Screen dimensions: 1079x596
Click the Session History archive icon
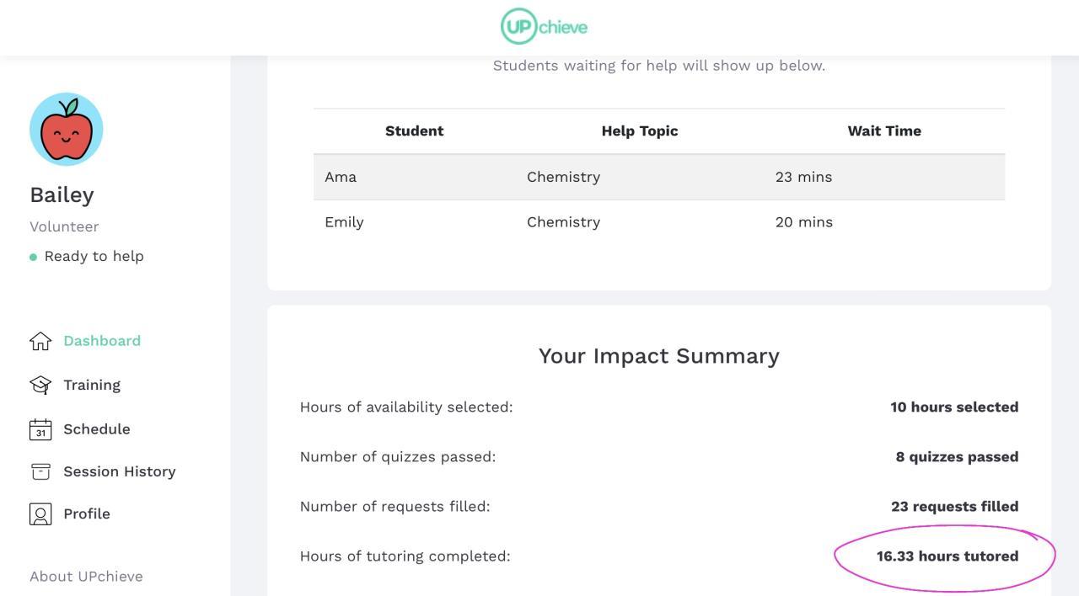(x=40, y=471)
